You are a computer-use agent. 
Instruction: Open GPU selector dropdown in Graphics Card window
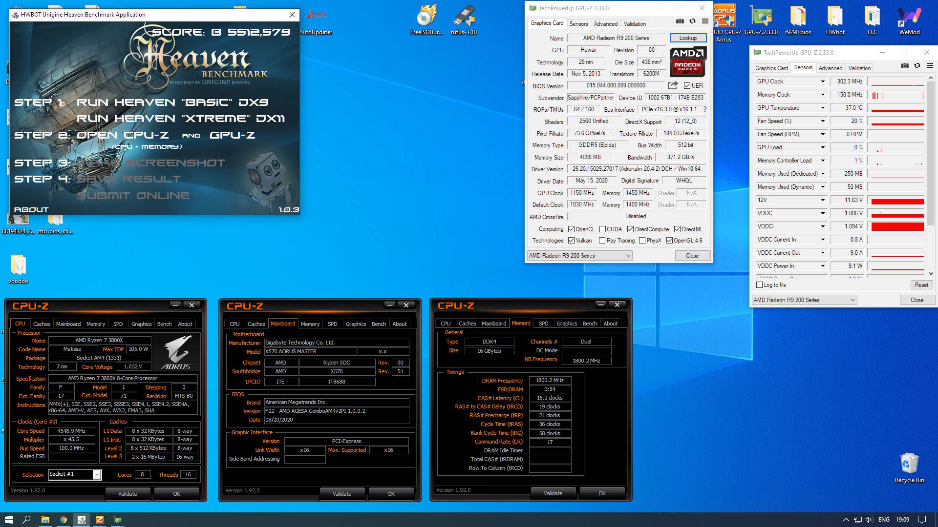click(579, 255)
